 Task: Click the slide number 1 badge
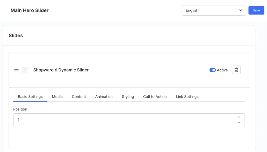[x=25, y=70]
